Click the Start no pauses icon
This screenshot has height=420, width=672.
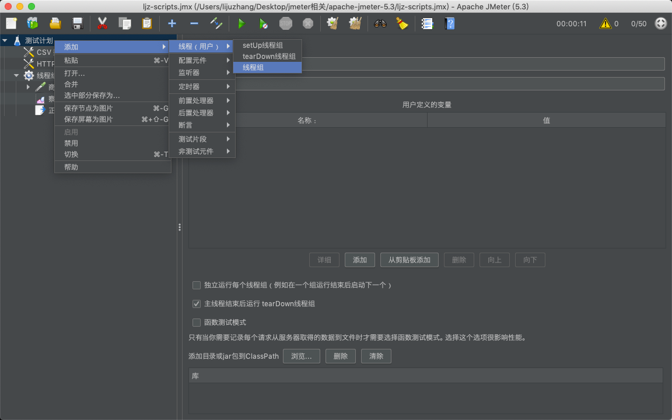pyautogui.click(x=264, y=23)
